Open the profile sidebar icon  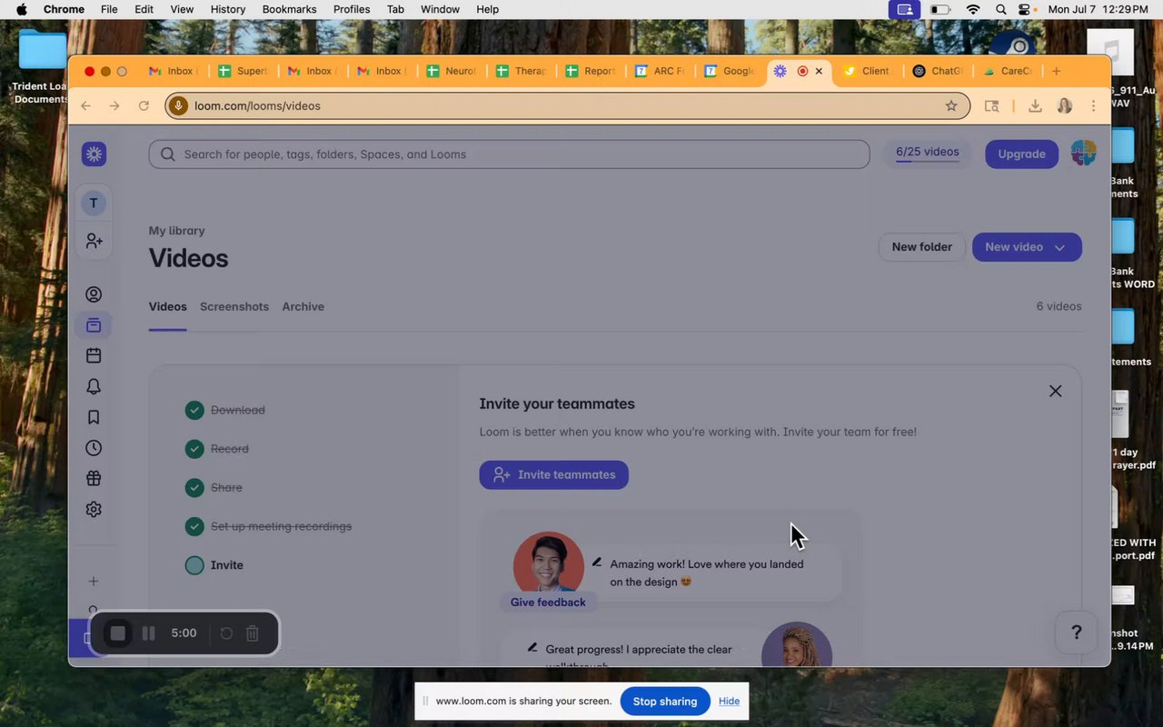[94, 294]
